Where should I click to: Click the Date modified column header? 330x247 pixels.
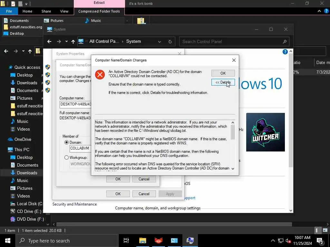323,63
